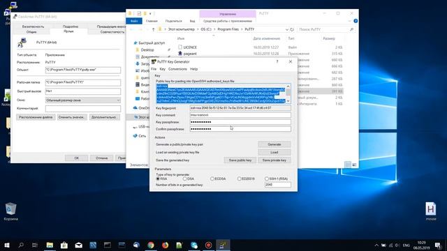Open the Key menu in PuTTYgen
The image size is (447, 251).
click(163, 69)
